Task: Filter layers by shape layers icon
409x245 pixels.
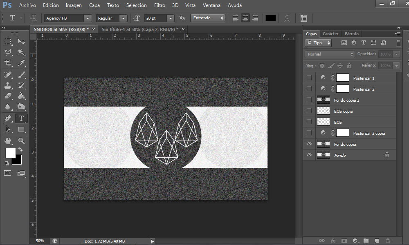Action: 373,43
